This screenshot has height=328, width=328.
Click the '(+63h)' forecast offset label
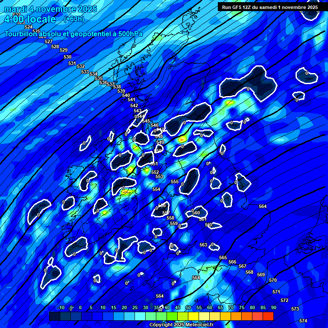[74, 19]
